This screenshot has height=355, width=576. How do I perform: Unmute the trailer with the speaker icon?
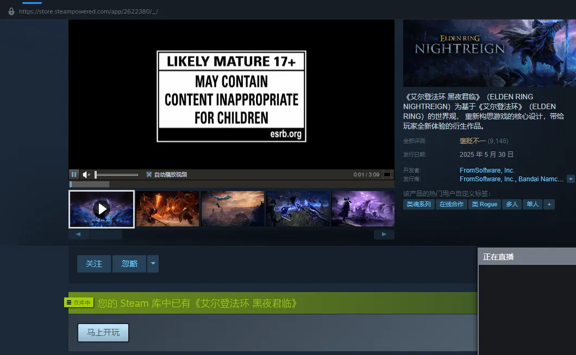coord(86,175)
